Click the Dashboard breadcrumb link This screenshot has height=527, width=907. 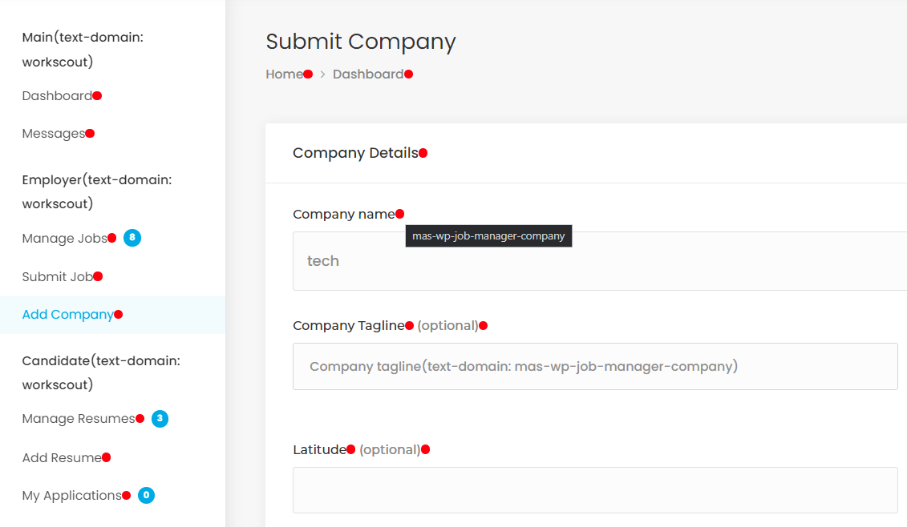pos(368,74)
